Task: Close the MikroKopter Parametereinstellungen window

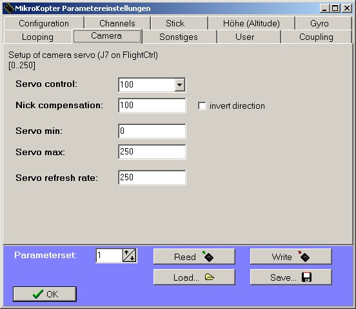Action: click(x=347, y=8)
